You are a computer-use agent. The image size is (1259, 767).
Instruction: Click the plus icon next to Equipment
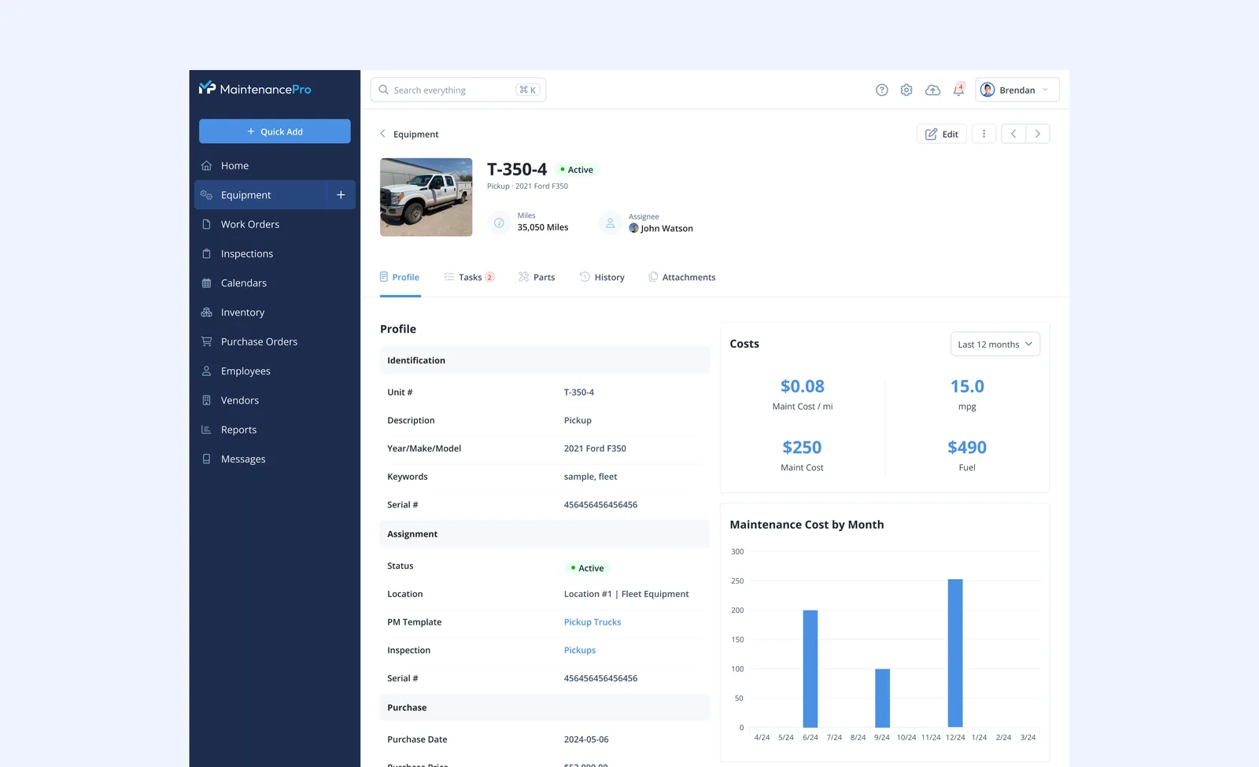click(x=341, y=195)
